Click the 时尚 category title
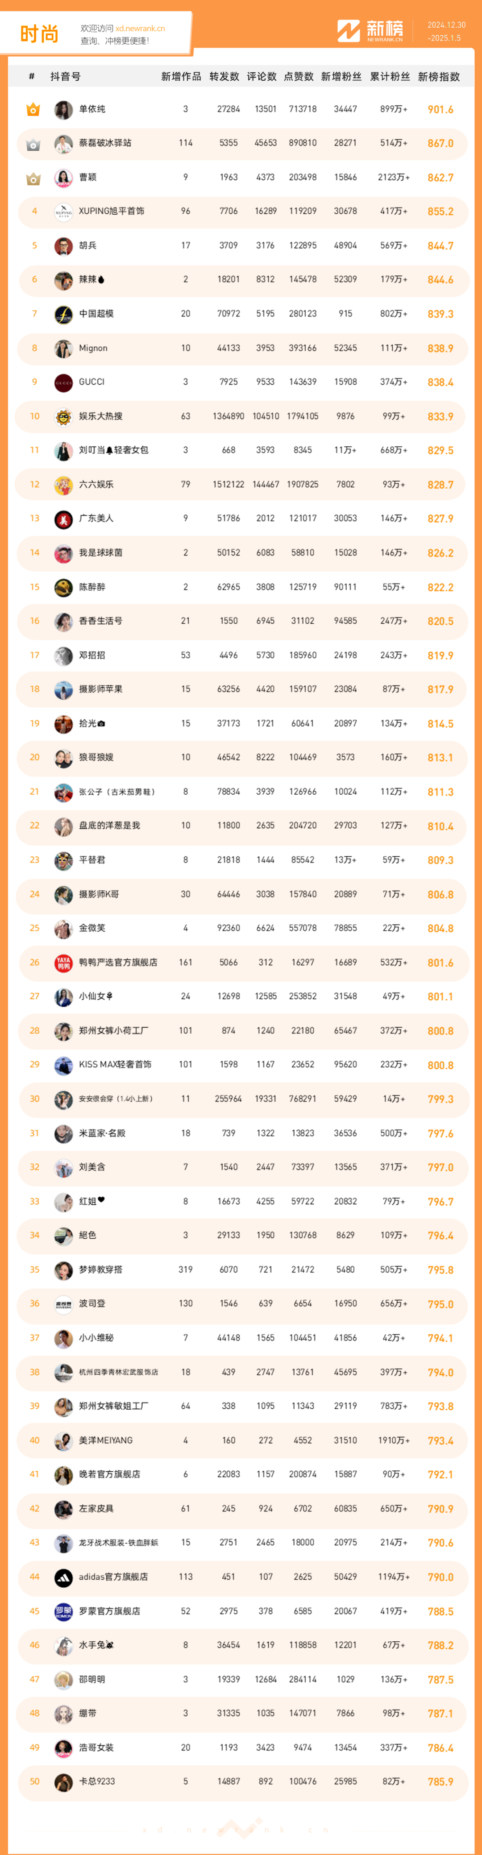Screen dimensions: 482x1855 [x=39, y=34]
